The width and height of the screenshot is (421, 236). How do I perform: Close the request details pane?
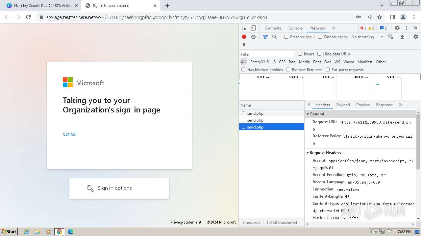click(309, 105)
